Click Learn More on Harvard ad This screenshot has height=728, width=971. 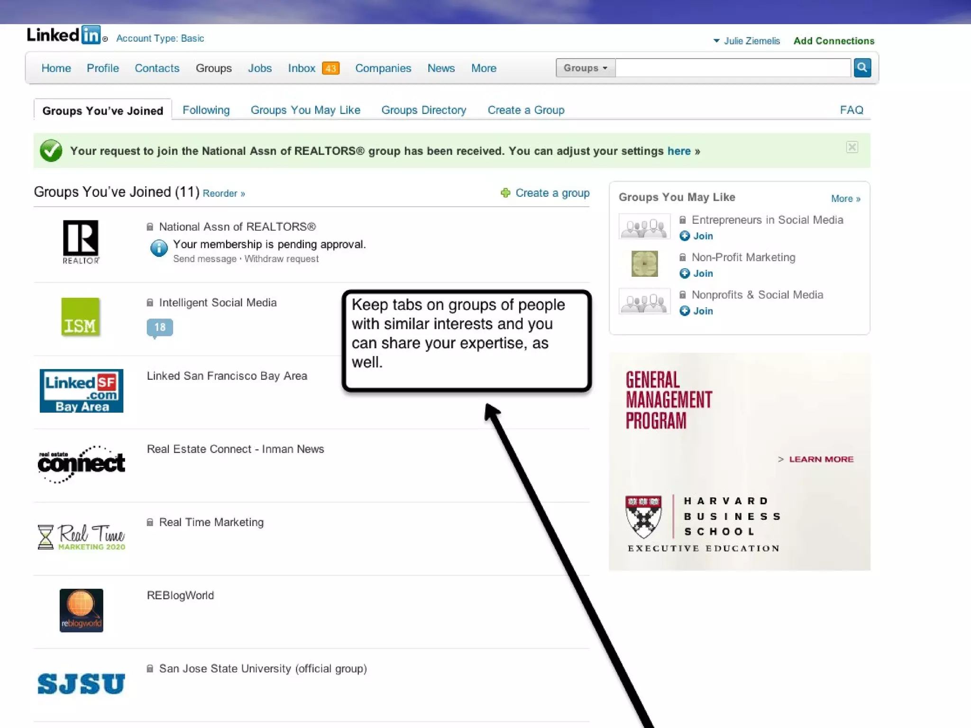click(x=820, y=459)
